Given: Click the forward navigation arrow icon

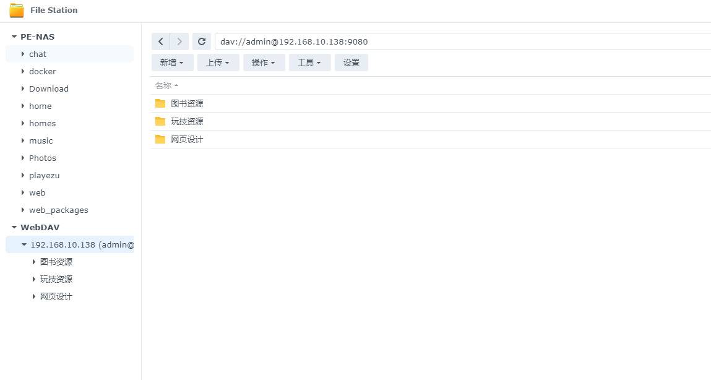Looking at the screenshot, I should pos(179,41).
